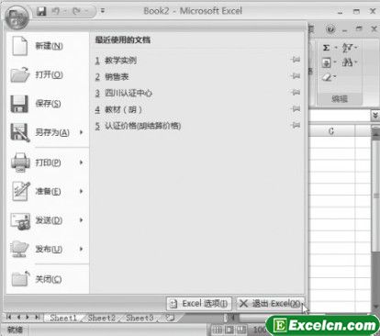Select 打开(O) Open command
This screenshot has width=380, height=336.
[x=48, y=74]
